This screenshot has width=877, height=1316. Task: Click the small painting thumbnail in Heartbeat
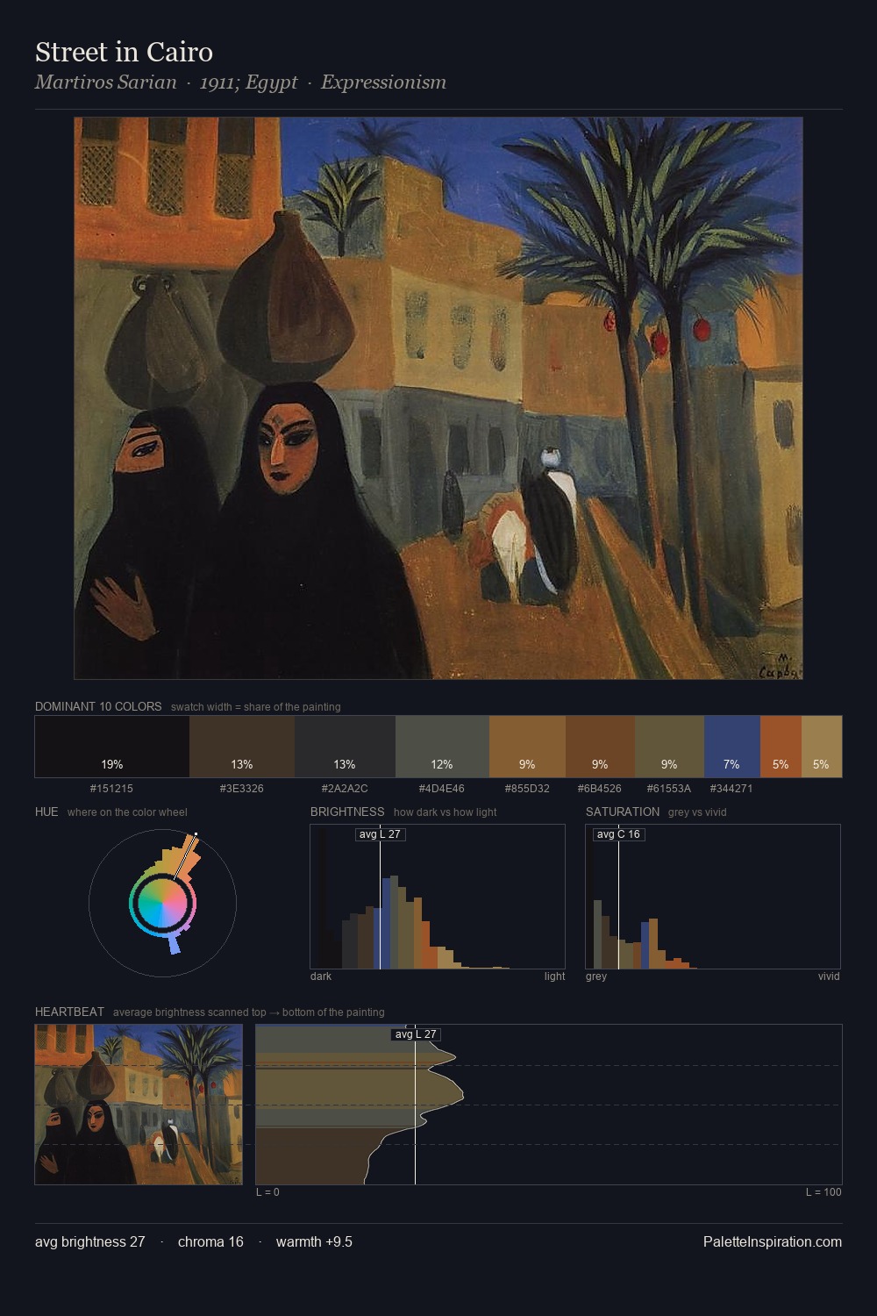tap(139, 1105)
